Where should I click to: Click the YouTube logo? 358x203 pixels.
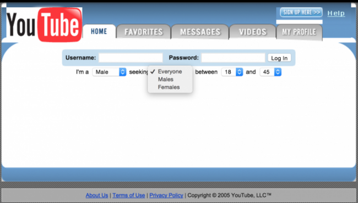click(44, 25)
